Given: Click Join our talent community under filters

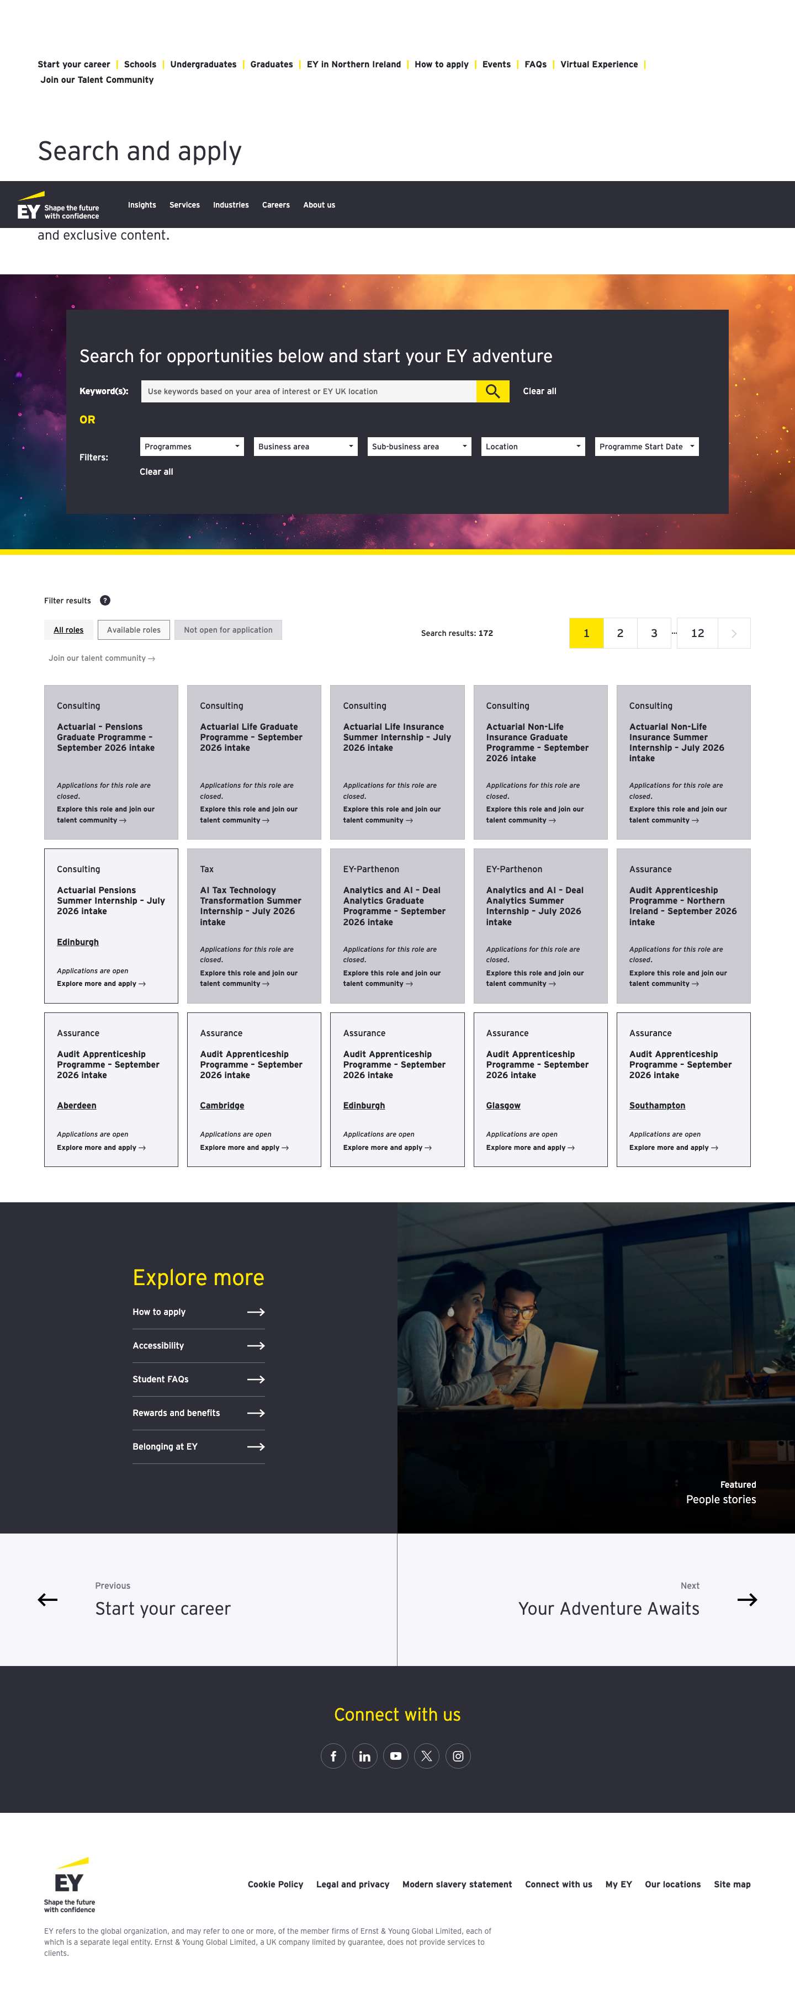Looking at the screenshot, I should click(x=102, y=658).
